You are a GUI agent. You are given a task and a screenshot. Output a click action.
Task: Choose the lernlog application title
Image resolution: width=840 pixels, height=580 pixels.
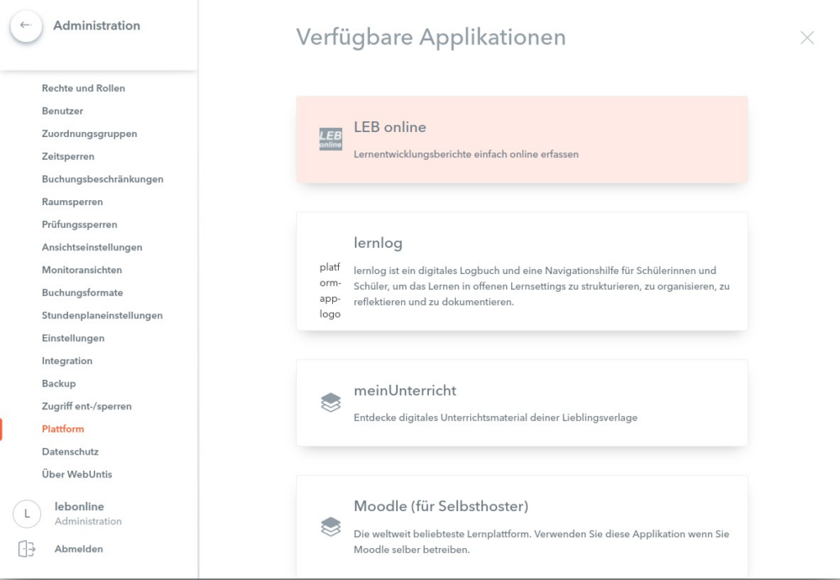coord(377,243)
